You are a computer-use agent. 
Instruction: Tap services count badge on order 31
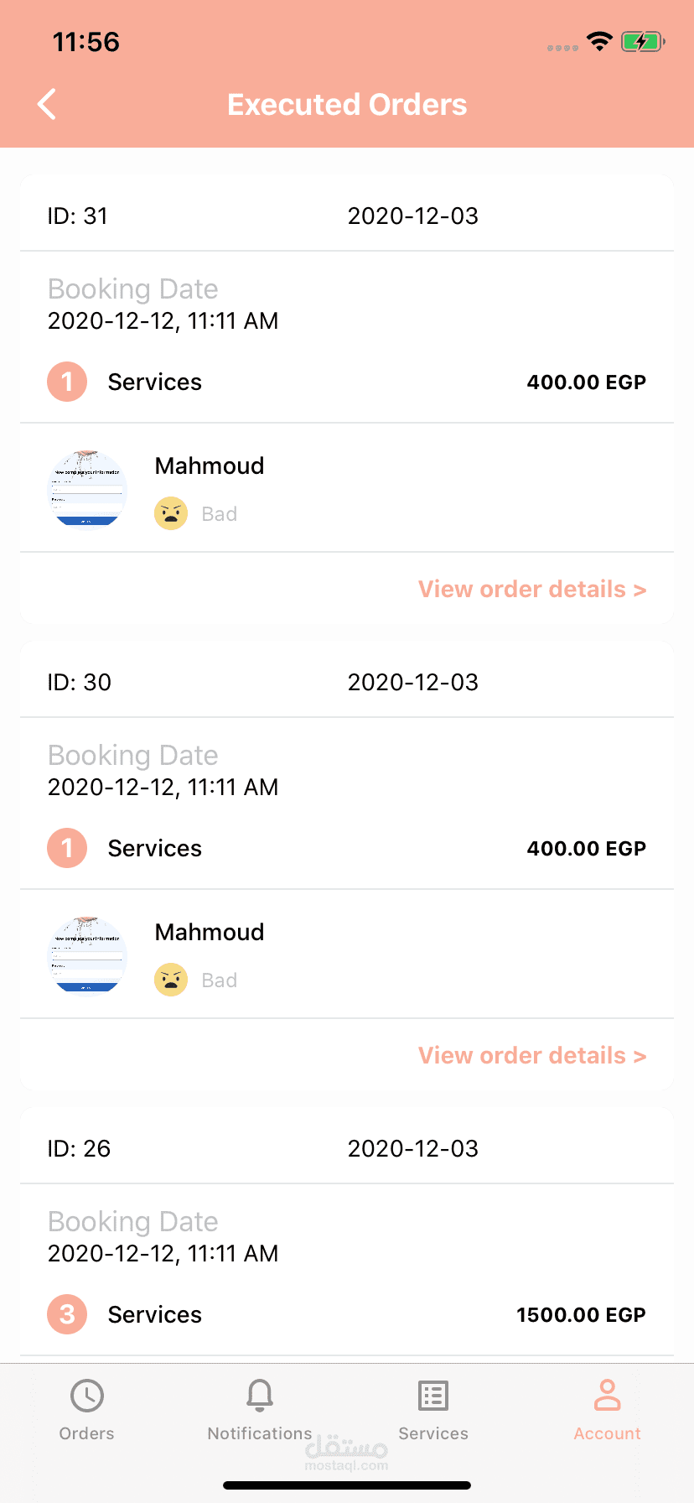tap(67, 382)
